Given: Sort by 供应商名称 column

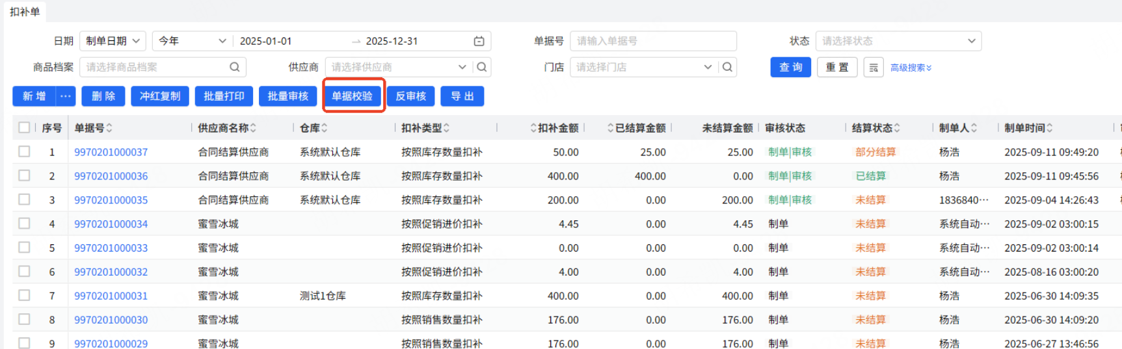Looking at the screenshot, I should [x=253, y=128].
